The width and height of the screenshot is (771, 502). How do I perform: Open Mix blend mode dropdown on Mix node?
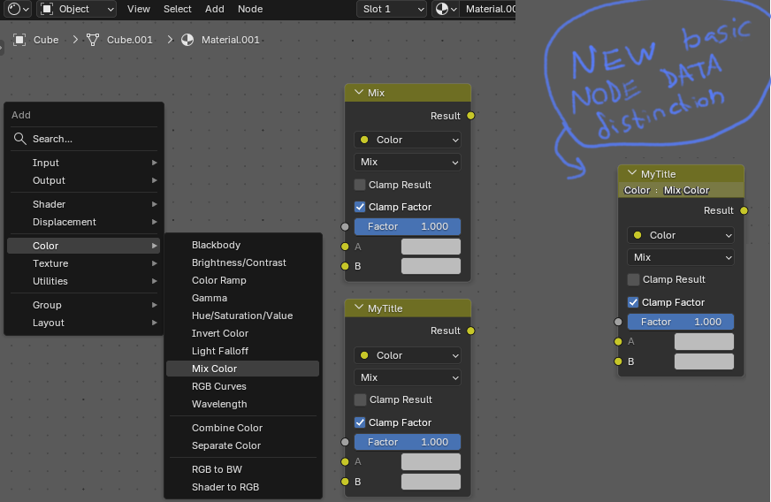408,163
